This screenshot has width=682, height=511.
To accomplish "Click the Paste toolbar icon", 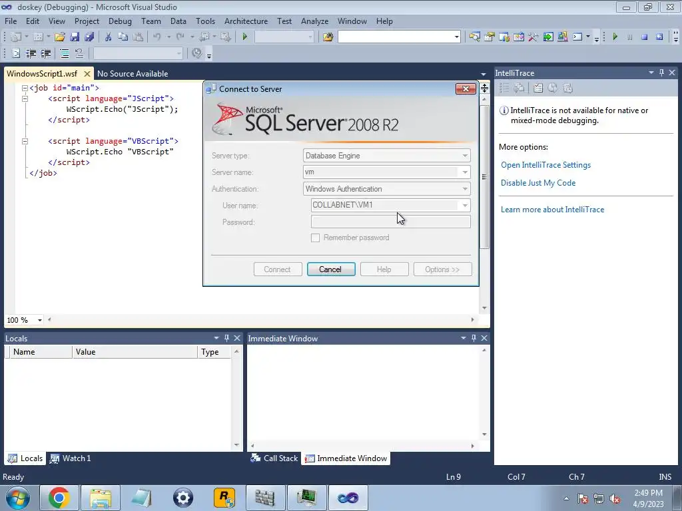I will click(138, 37).
